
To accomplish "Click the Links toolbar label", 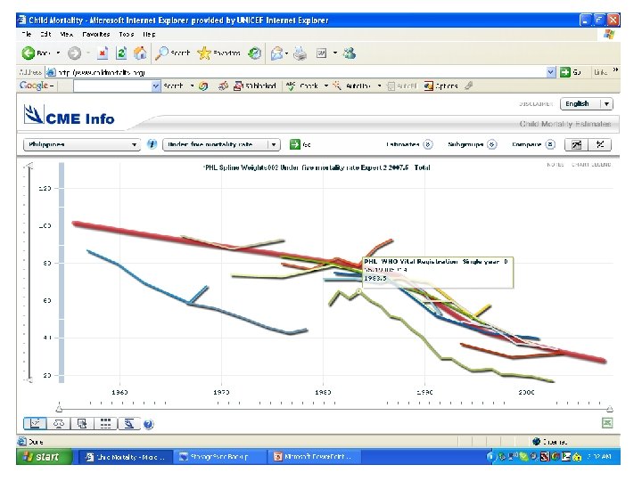I will coord(601,72).
